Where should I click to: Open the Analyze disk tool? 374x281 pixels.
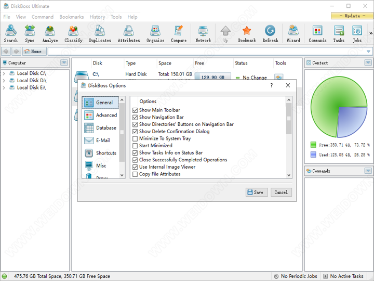[x=50, y=33]
